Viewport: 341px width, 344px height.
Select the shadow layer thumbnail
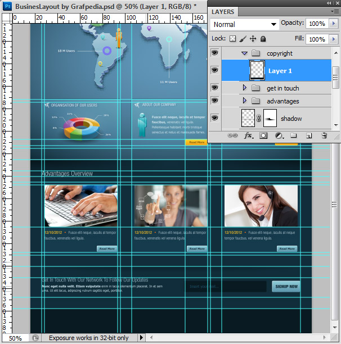tap(248, 118)
